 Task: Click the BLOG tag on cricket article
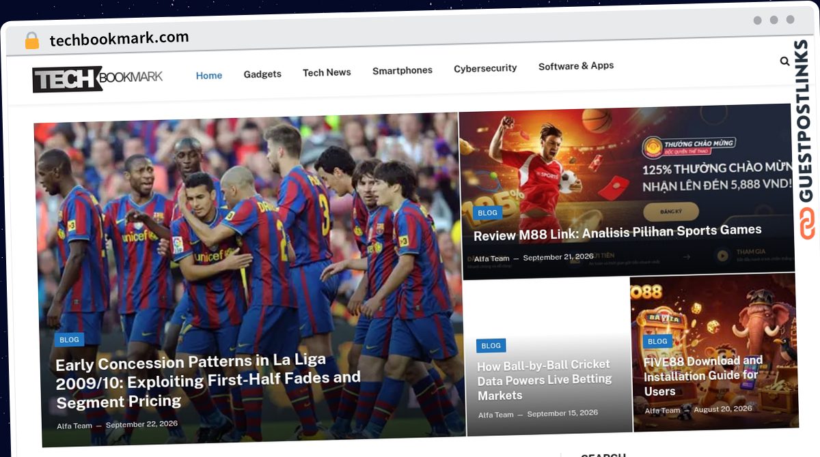click(491, 346)
